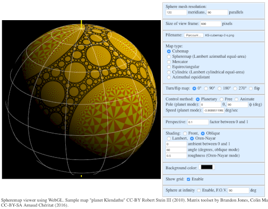The width and height of the screenshot is (268, 209).
Task: Enable the flip map checkbox
Action: tap(250, 89)
